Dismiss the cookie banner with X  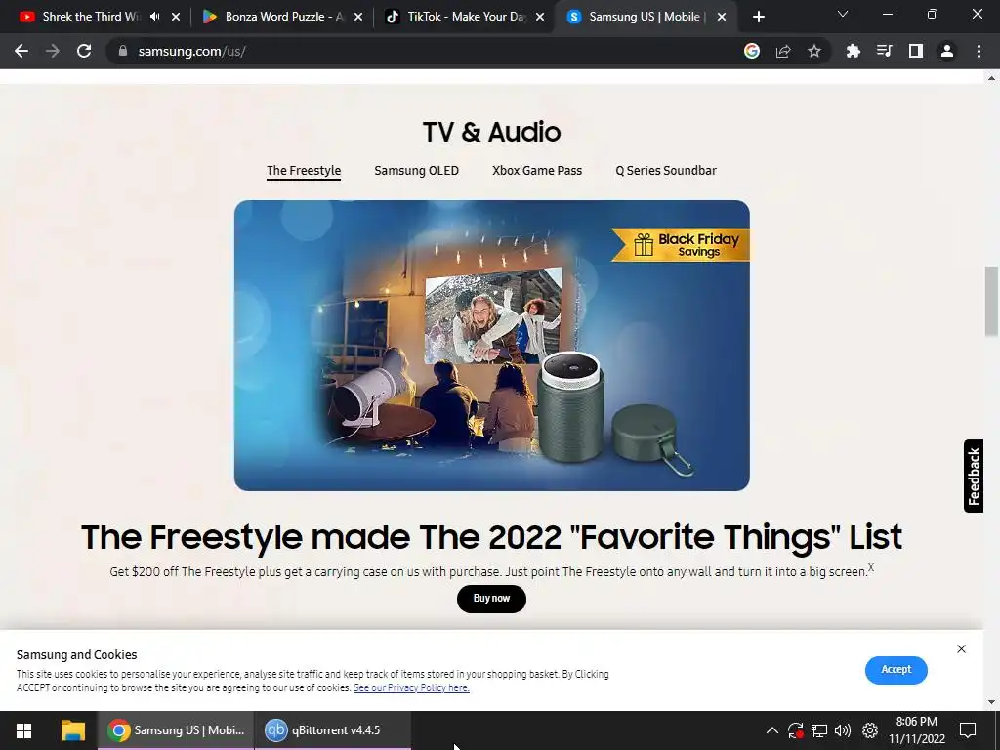coord(961,648)
